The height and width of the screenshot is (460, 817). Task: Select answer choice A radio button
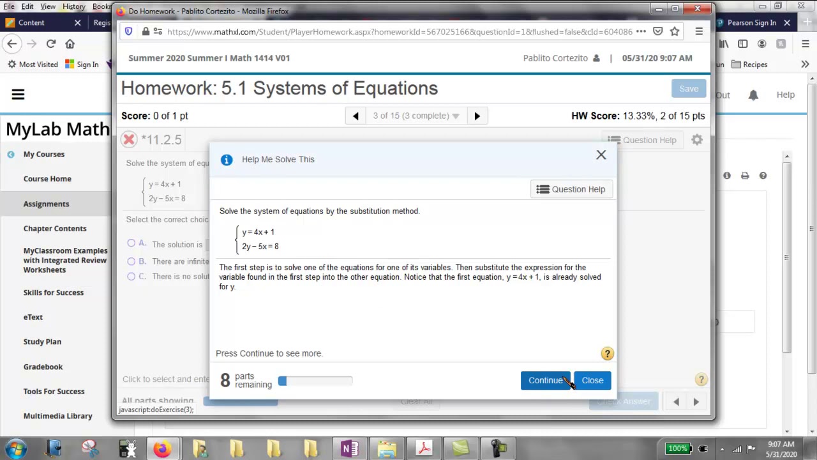(131, 243)
